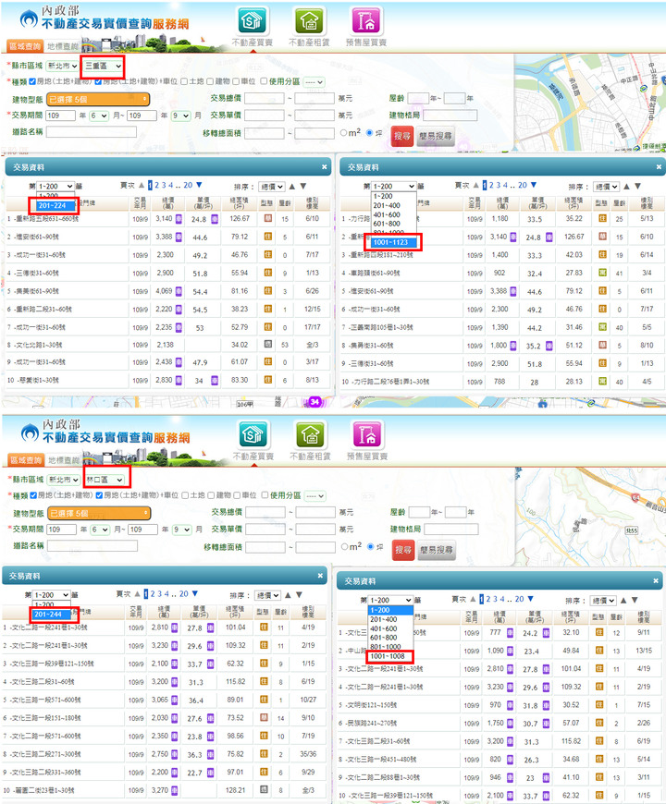The image size is (666, 804).
Task: Click 簡易搜尋 button on 林口區 page
Action: click(x=437, y=550)
